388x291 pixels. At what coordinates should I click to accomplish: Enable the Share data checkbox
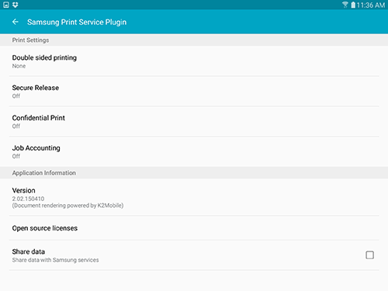pyautogui.click(x=369, y=255)
